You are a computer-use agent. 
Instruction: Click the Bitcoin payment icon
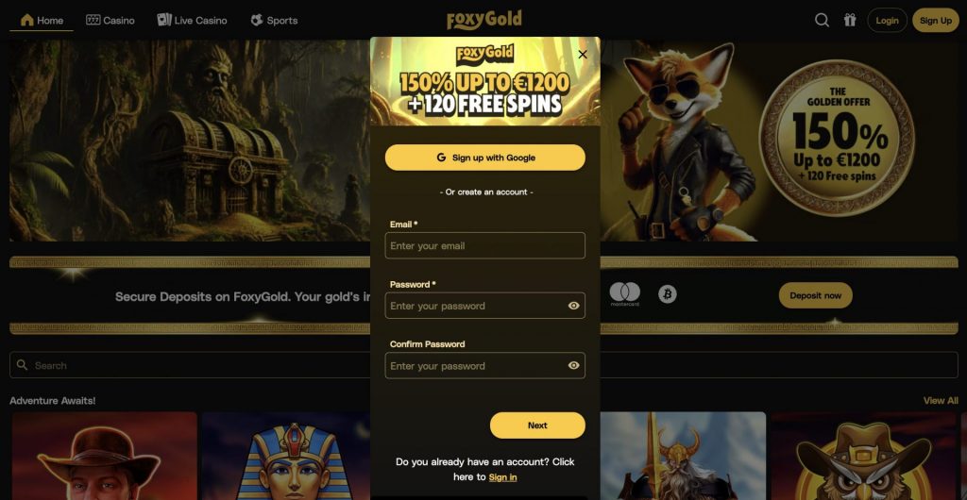[x=667, y=293]
